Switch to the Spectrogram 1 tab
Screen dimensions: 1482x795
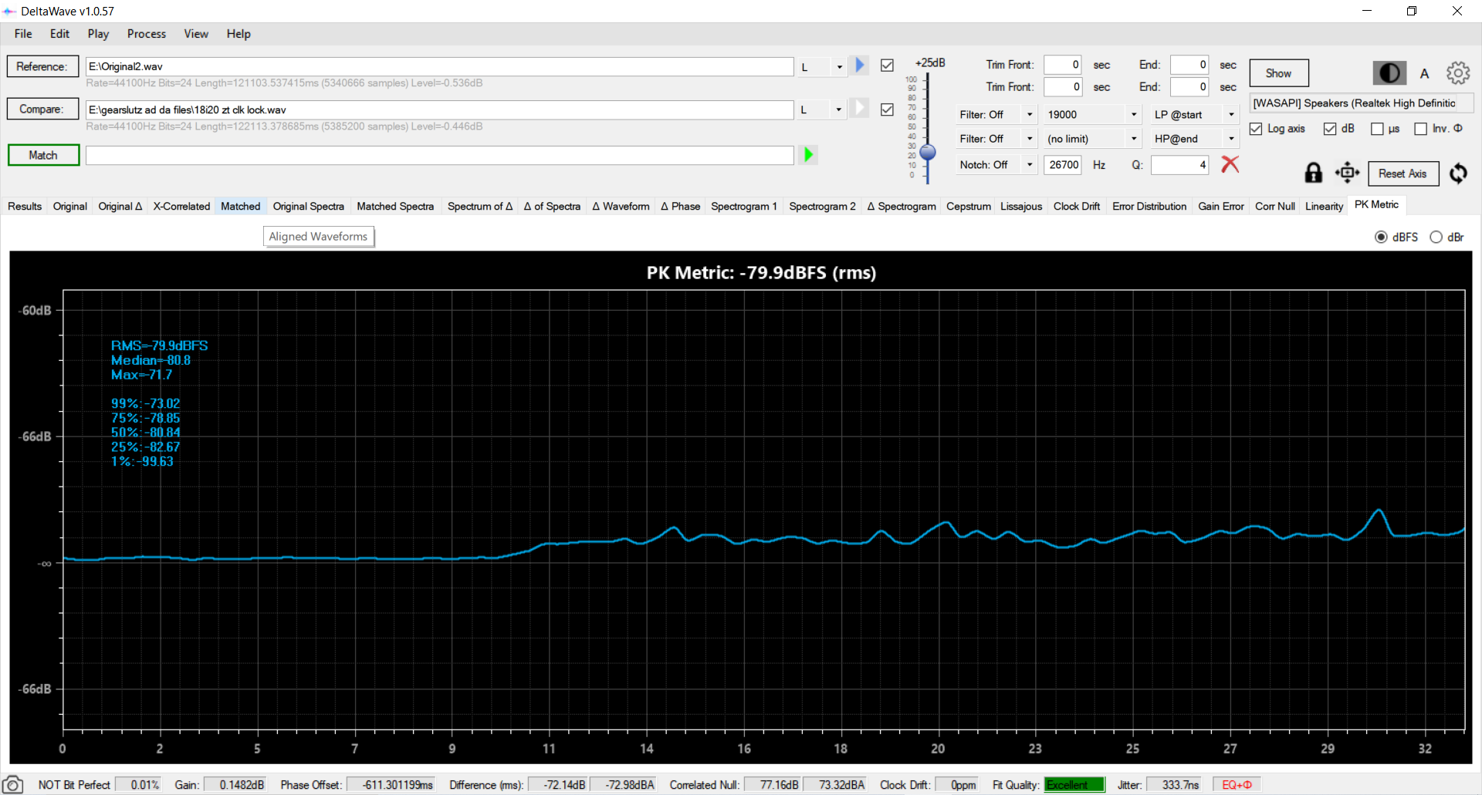743,206
